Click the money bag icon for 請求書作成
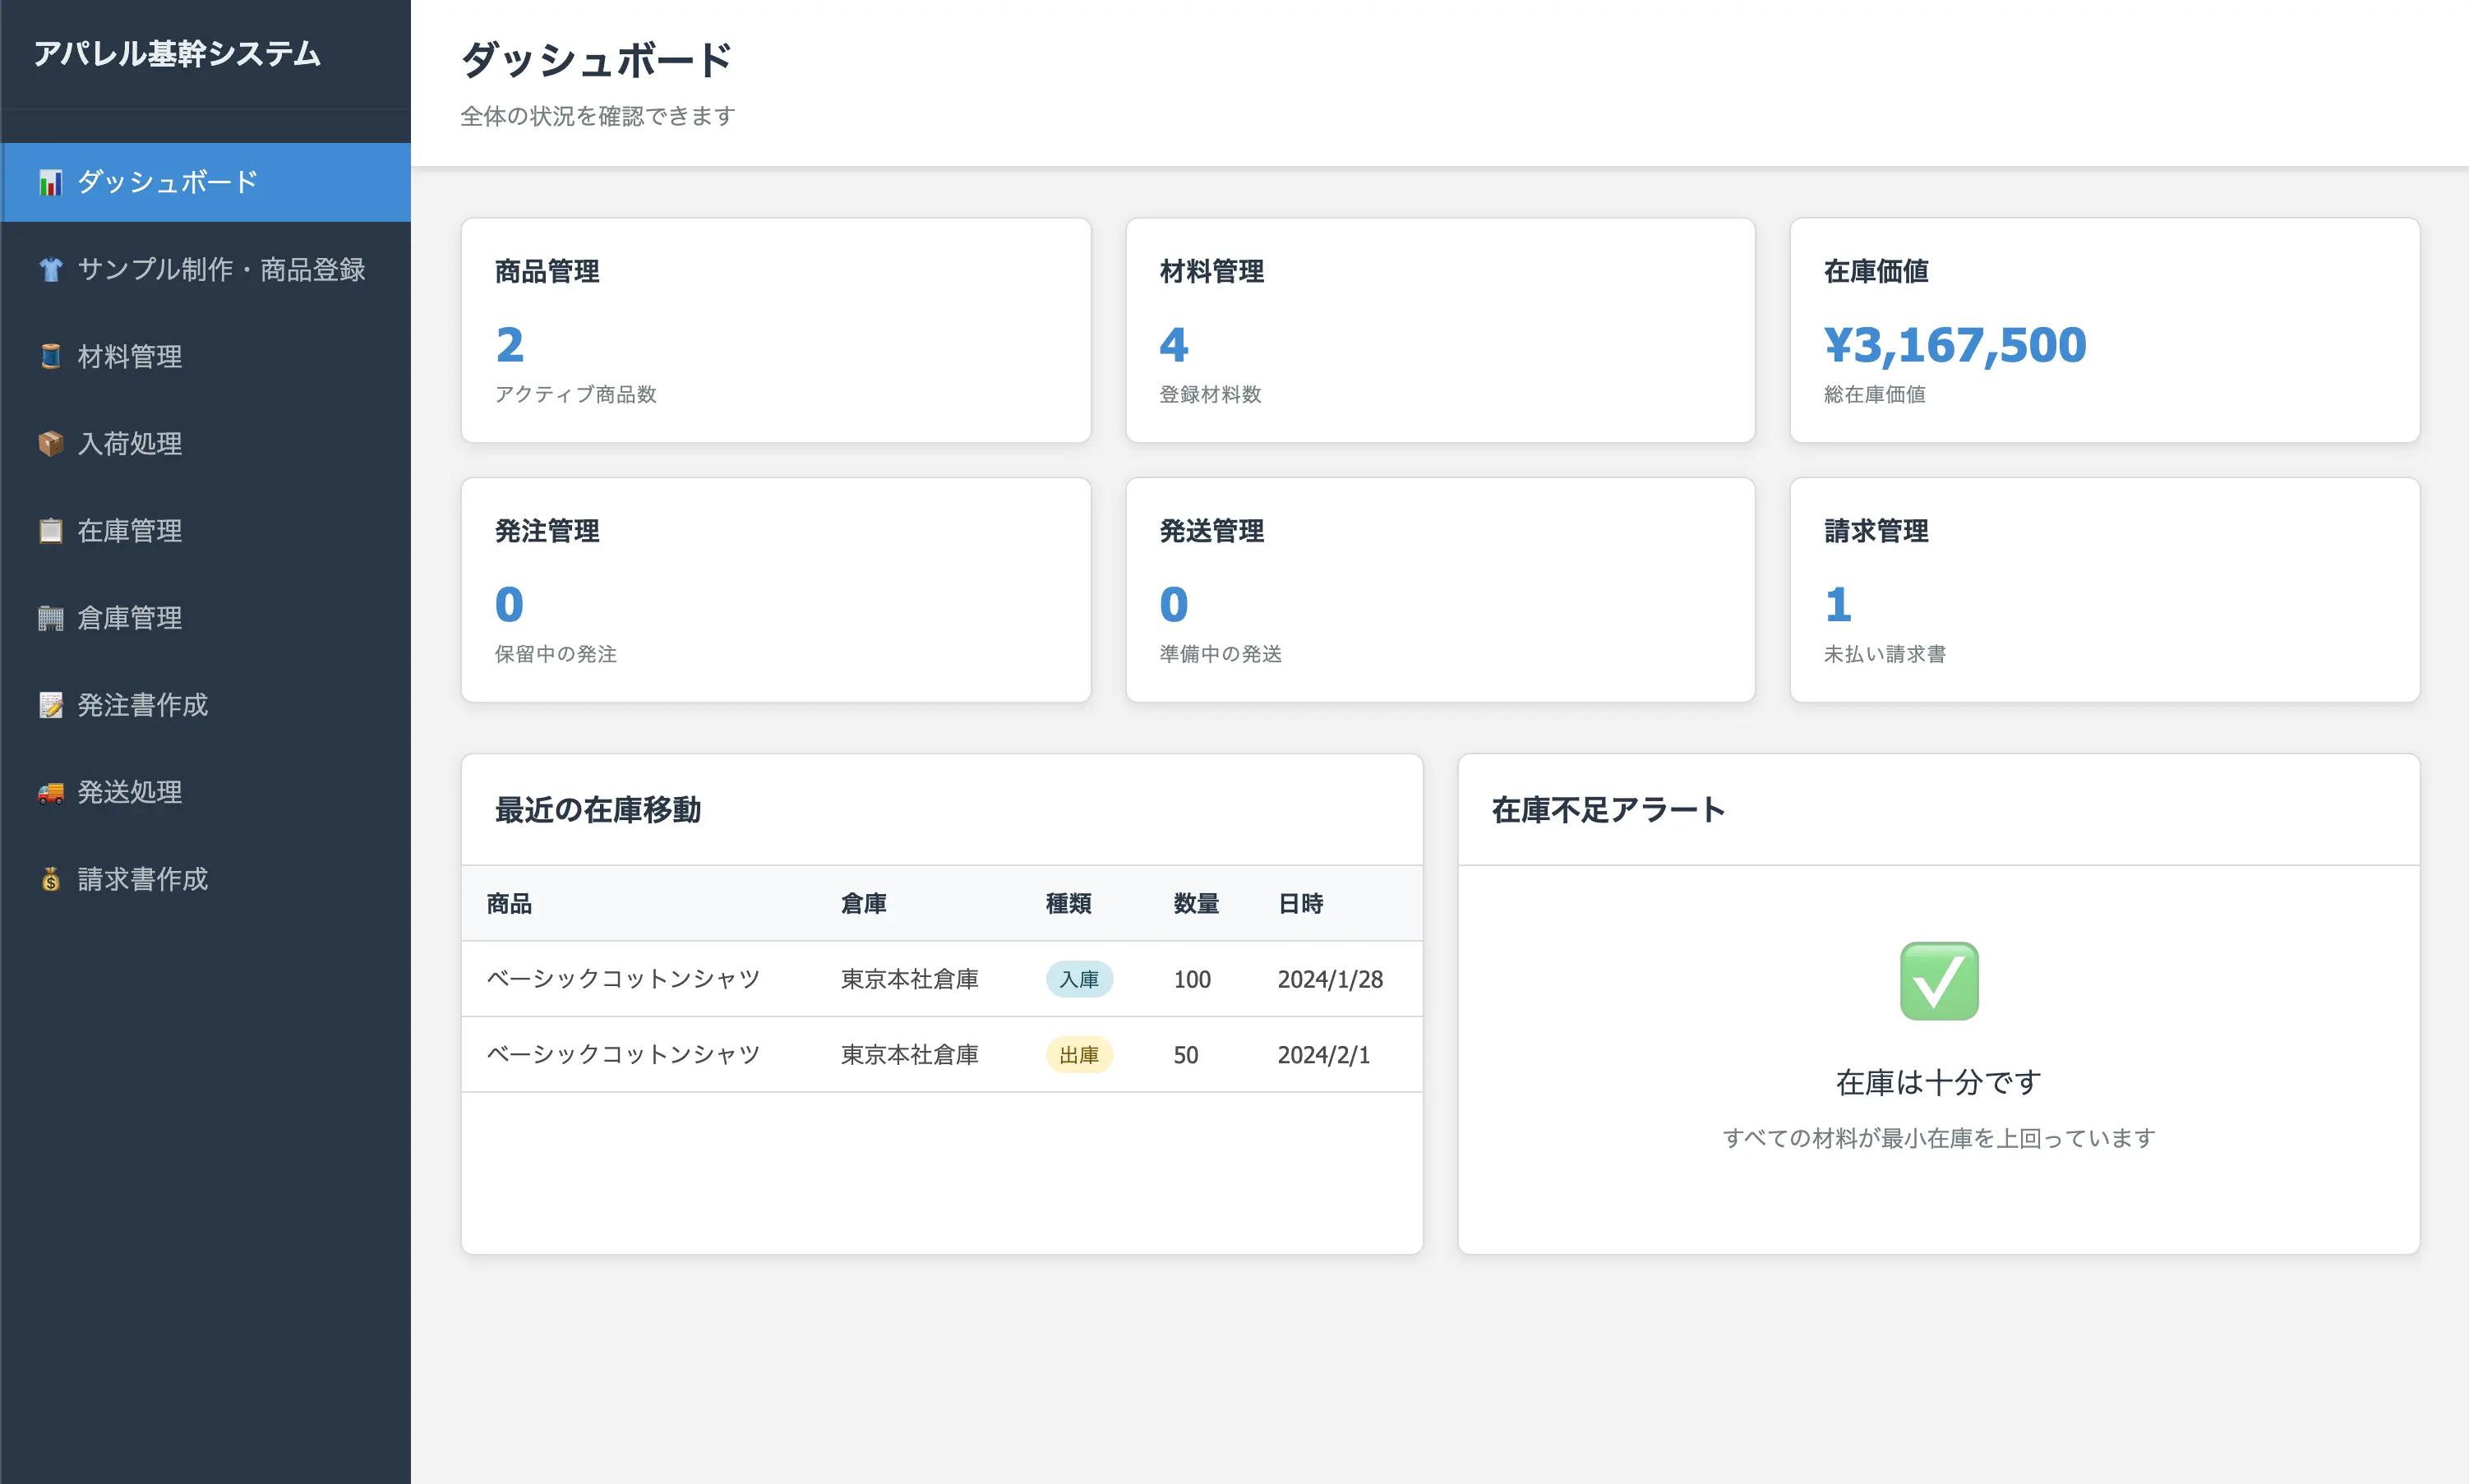Screen dimensions: 2469x1484 [51, 879]
